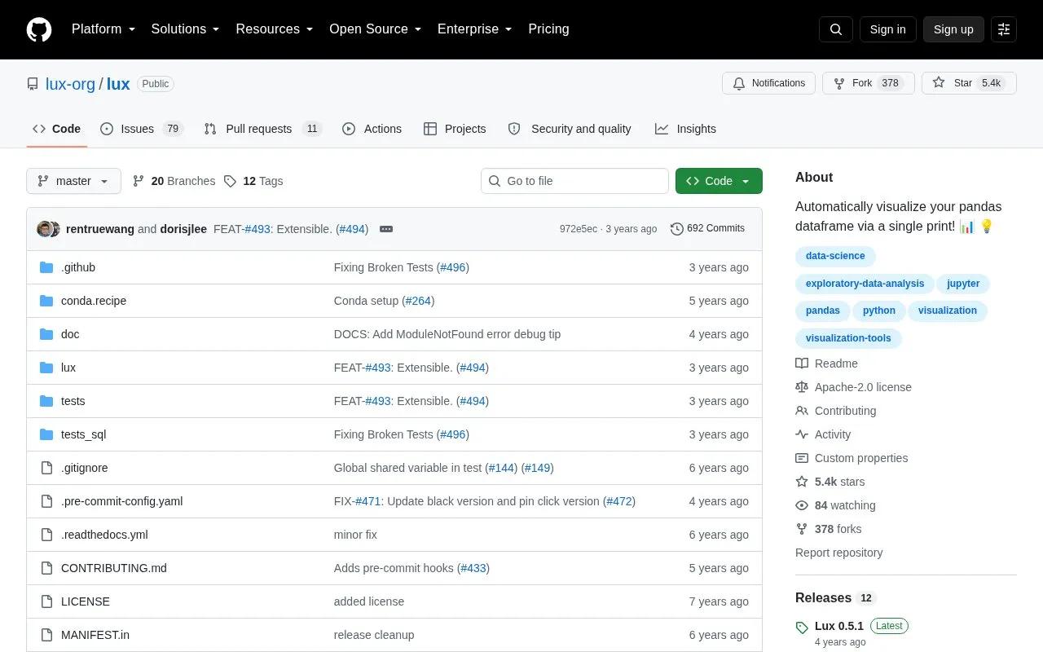The image size is (1043, 652).
Task: Open the conda.recipe folder
Action: (x=94, y=301)
